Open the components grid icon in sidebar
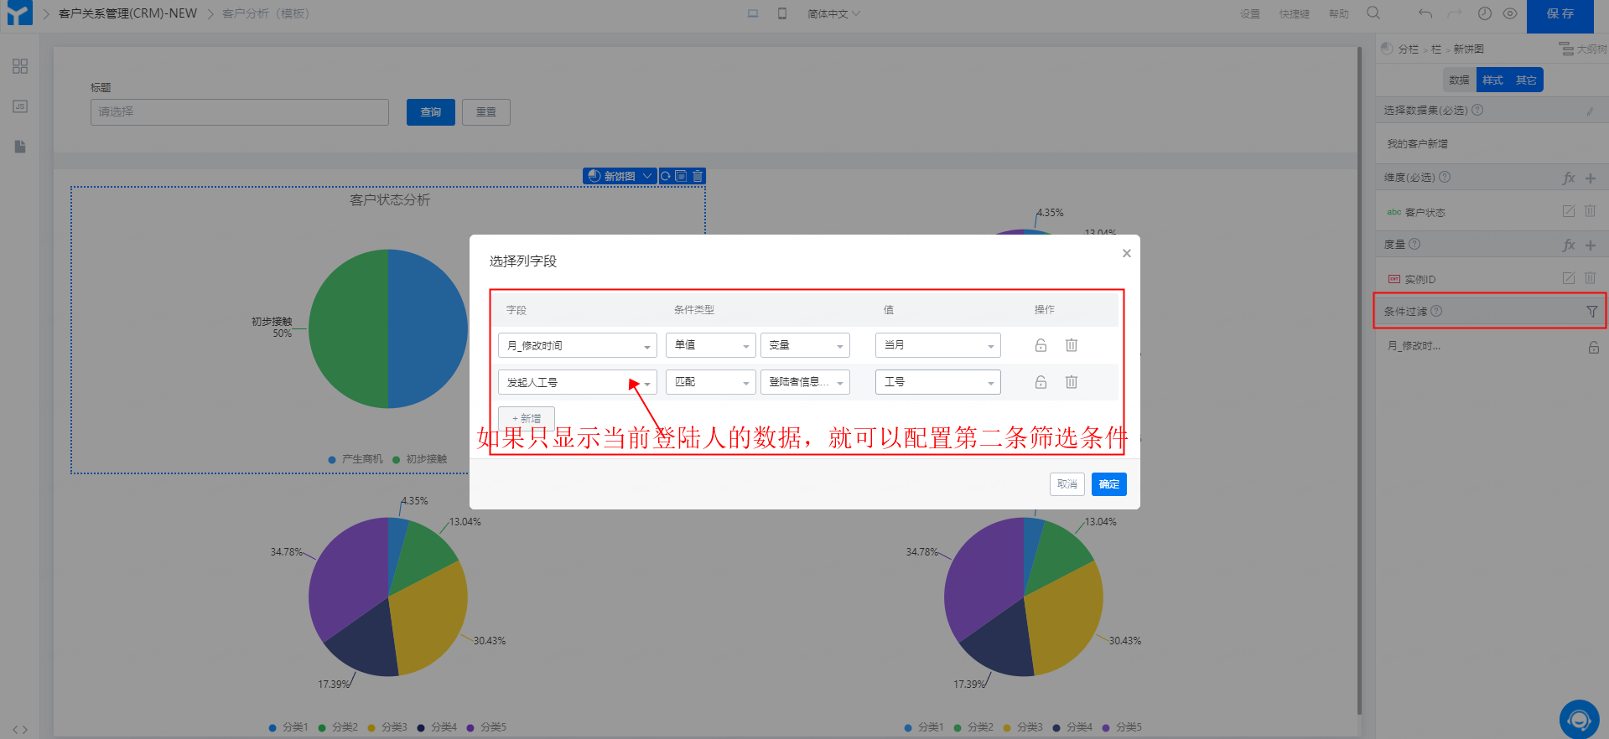The image size is (1609, 739). click(20, 66)
